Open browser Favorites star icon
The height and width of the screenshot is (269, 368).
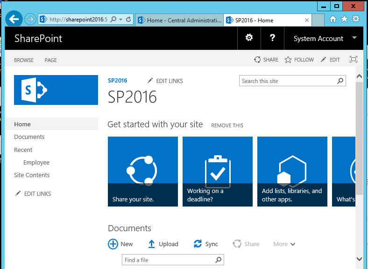[344, 19]
